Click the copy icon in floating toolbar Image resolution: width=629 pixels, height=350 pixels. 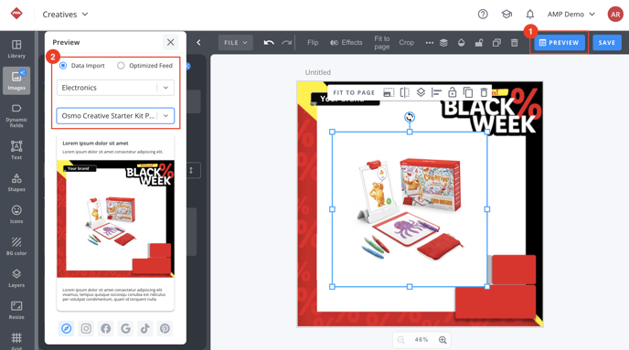[468, 92]
